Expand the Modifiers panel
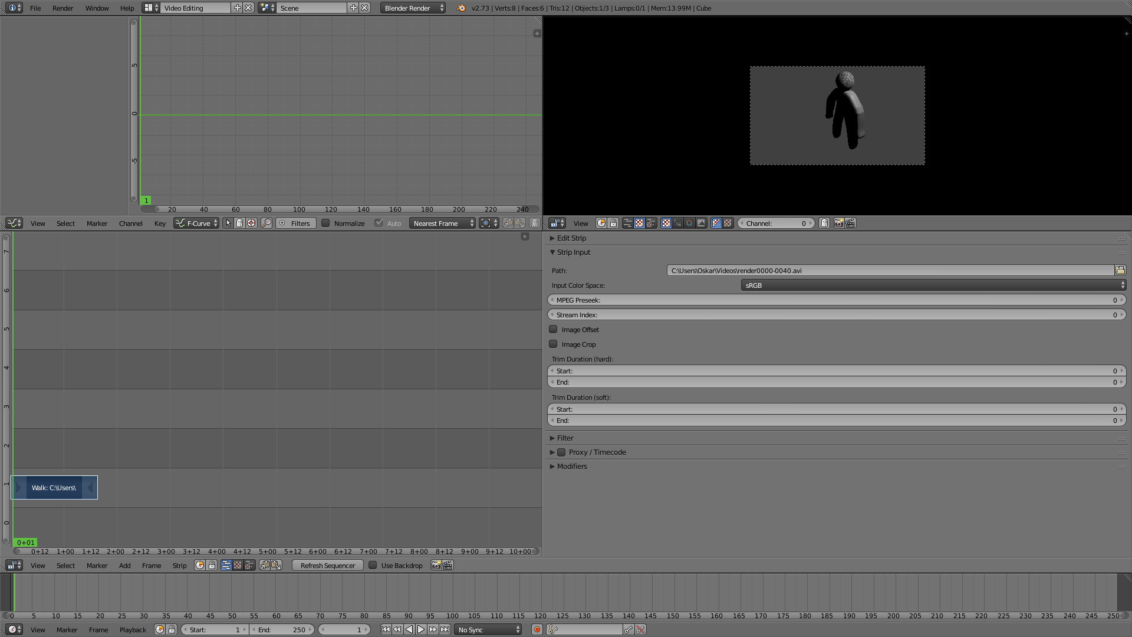This screenshot has height=637, width=1132. 571,466
